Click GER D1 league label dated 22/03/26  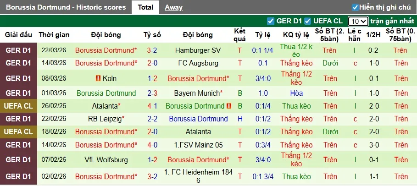pyautogui.click(x=19, y=50)
